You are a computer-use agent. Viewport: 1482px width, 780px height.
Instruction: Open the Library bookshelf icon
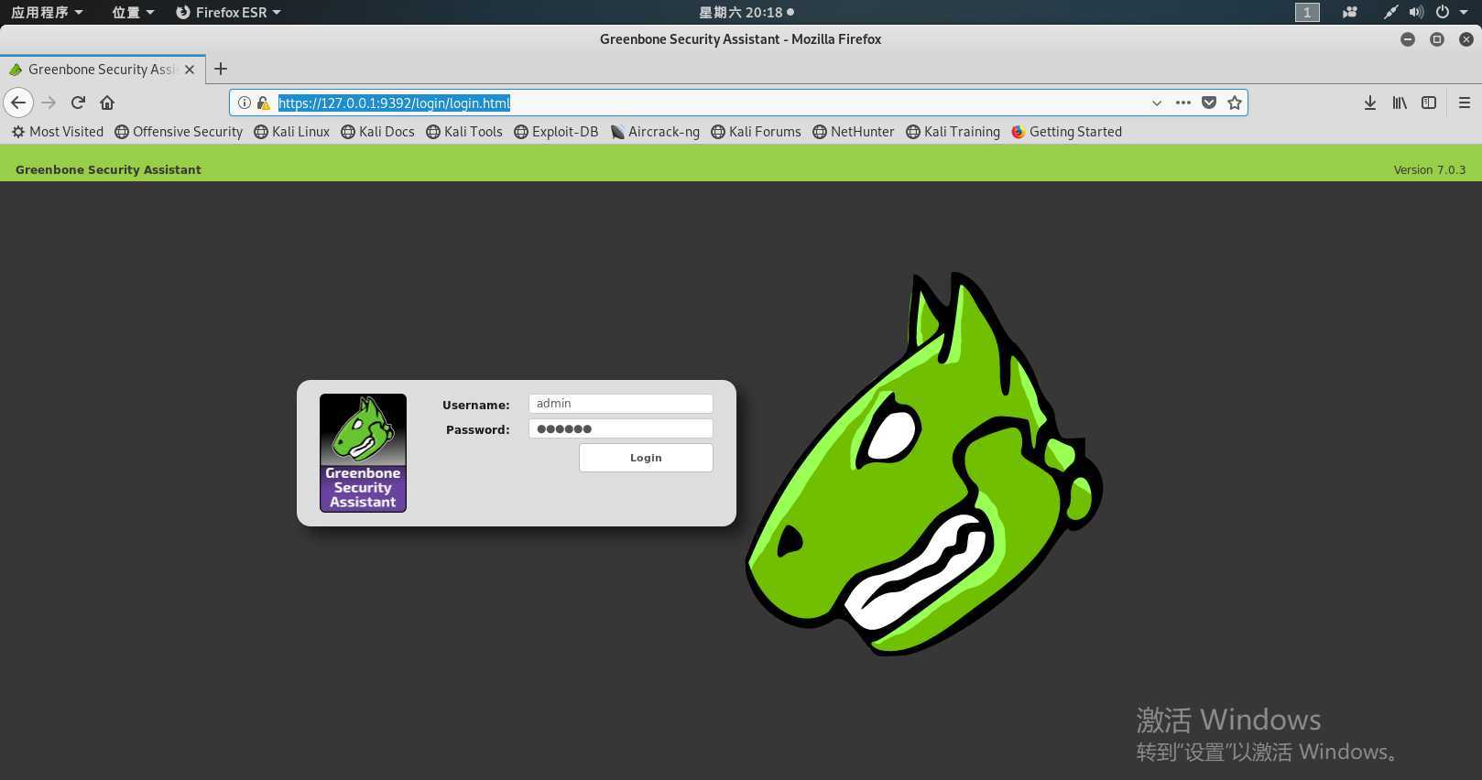1400,103
